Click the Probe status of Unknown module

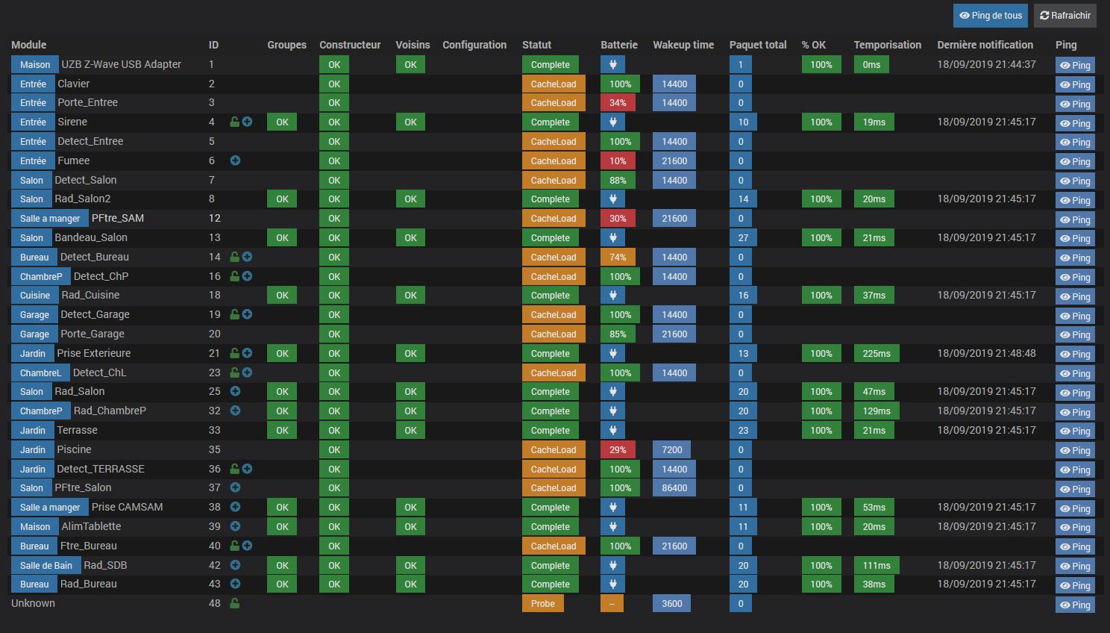pos(543,604)
